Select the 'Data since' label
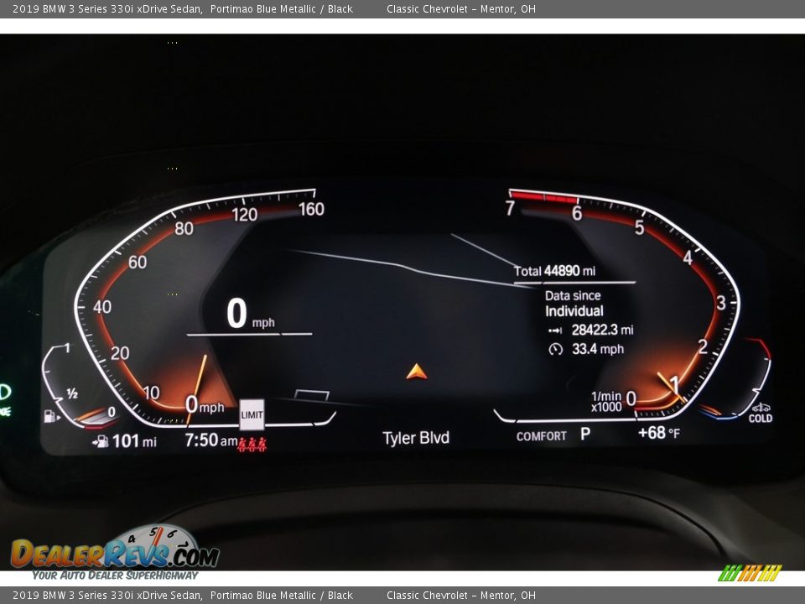The height and width of the screenshot is (604, 805). [x=573, y=296]
